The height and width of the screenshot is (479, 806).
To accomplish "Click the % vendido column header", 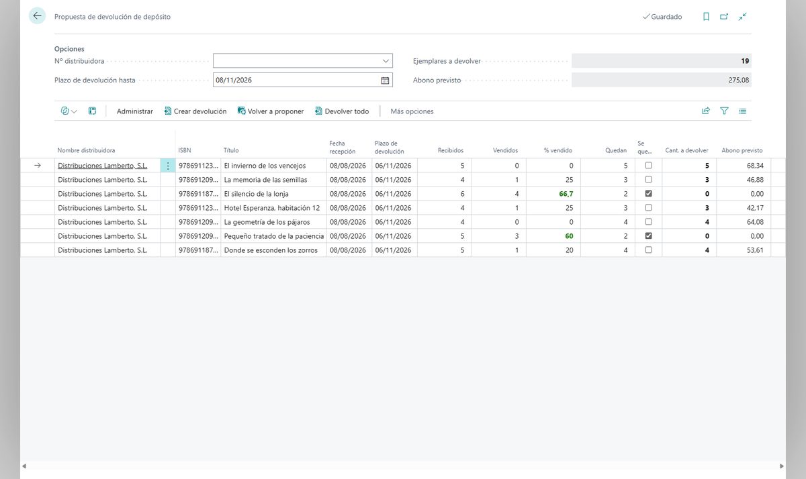I will (558, 150).
